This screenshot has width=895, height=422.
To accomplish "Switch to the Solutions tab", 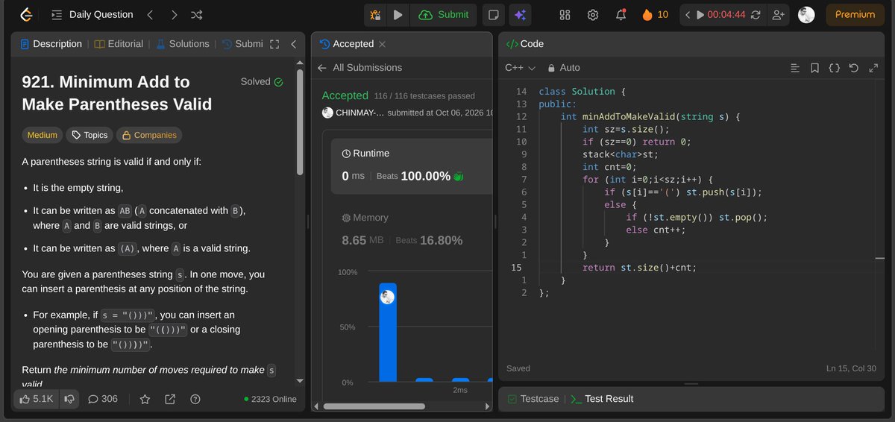I will click(182, 44).
